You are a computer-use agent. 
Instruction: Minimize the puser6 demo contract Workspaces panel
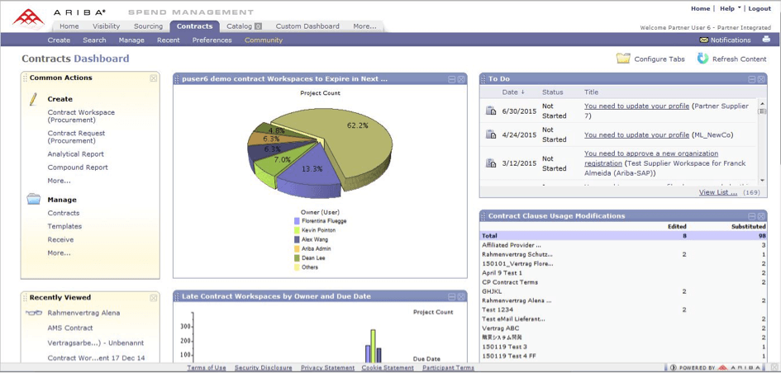[452, 79]
